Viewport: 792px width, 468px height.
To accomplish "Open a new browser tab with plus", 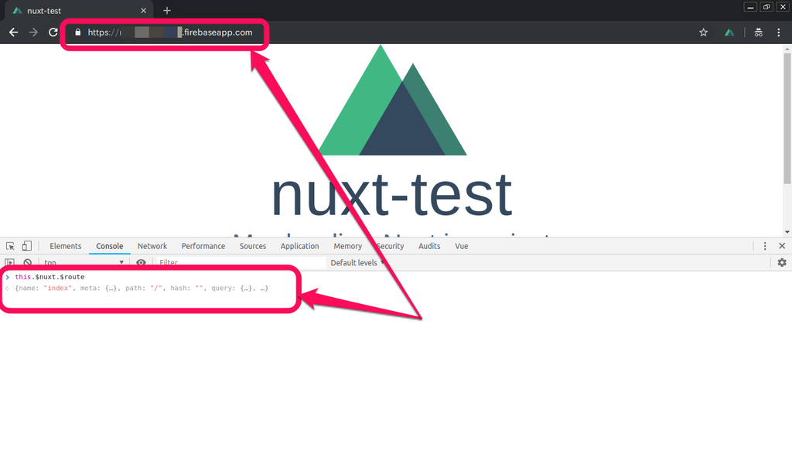I will point(167,11).
